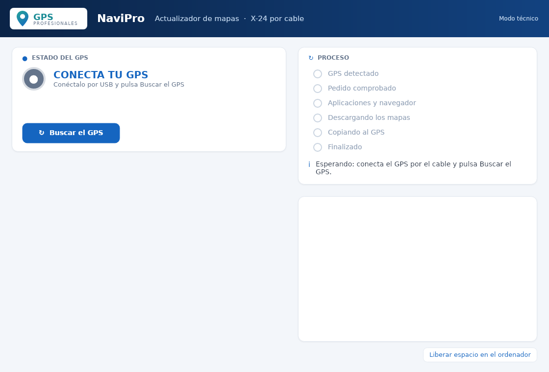Switch to Modo técnico
Screen dimensions: 549x372
518,19
